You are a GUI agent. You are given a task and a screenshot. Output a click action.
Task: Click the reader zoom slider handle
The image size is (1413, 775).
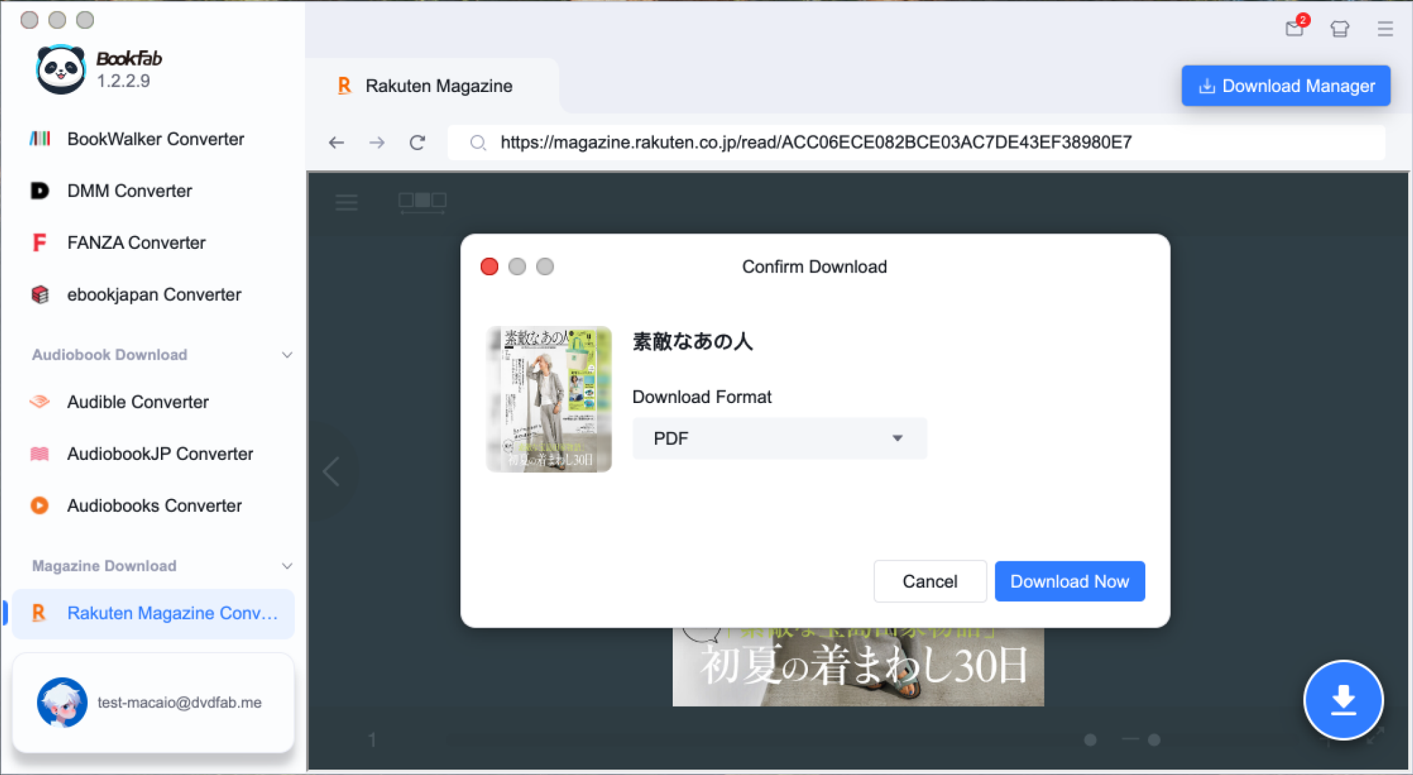pyautogui.click(x=1154, y=740)
